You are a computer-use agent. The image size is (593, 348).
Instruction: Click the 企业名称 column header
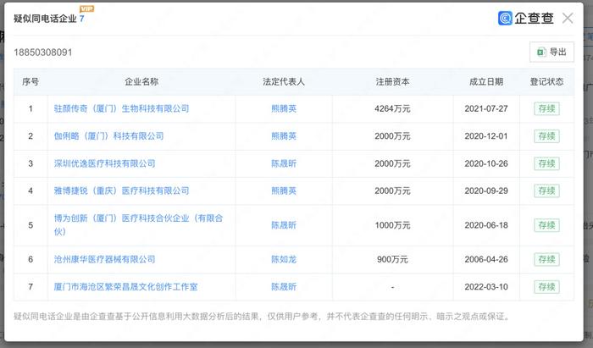[x=141, y=81]
